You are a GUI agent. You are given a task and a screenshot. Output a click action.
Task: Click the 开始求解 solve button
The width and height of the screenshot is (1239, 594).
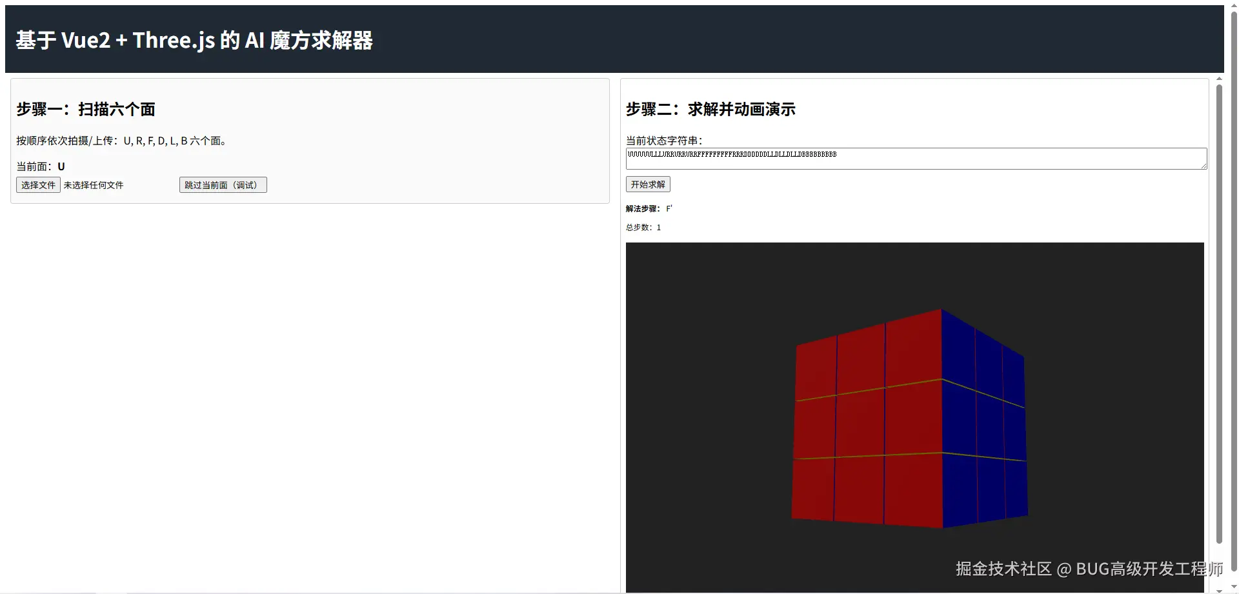tap(647, 184)
